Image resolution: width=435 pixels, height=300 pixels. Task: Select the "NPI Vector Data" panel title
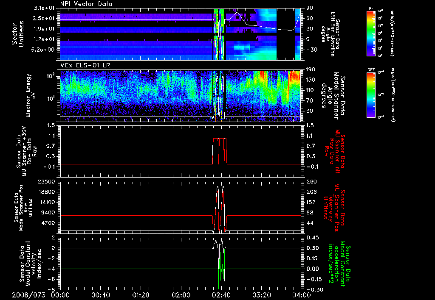(86, 4)
